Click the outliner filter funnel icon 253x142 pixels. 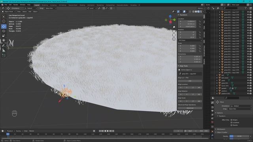point(246,8)
